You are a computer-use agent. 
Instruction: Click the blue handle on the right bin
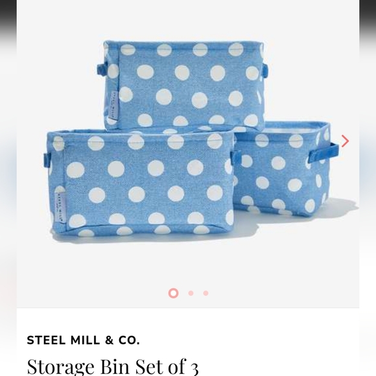pyautogui.click(x=323, y=152)
